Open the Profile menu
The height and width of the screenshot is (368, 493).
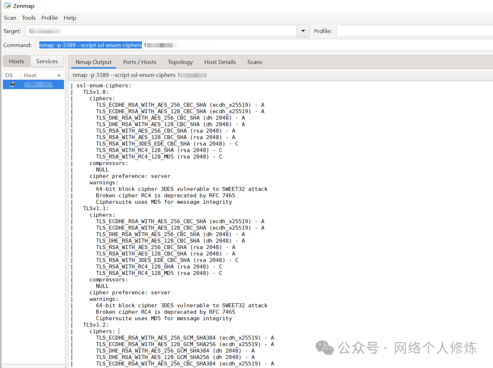(x=49, y=18)
